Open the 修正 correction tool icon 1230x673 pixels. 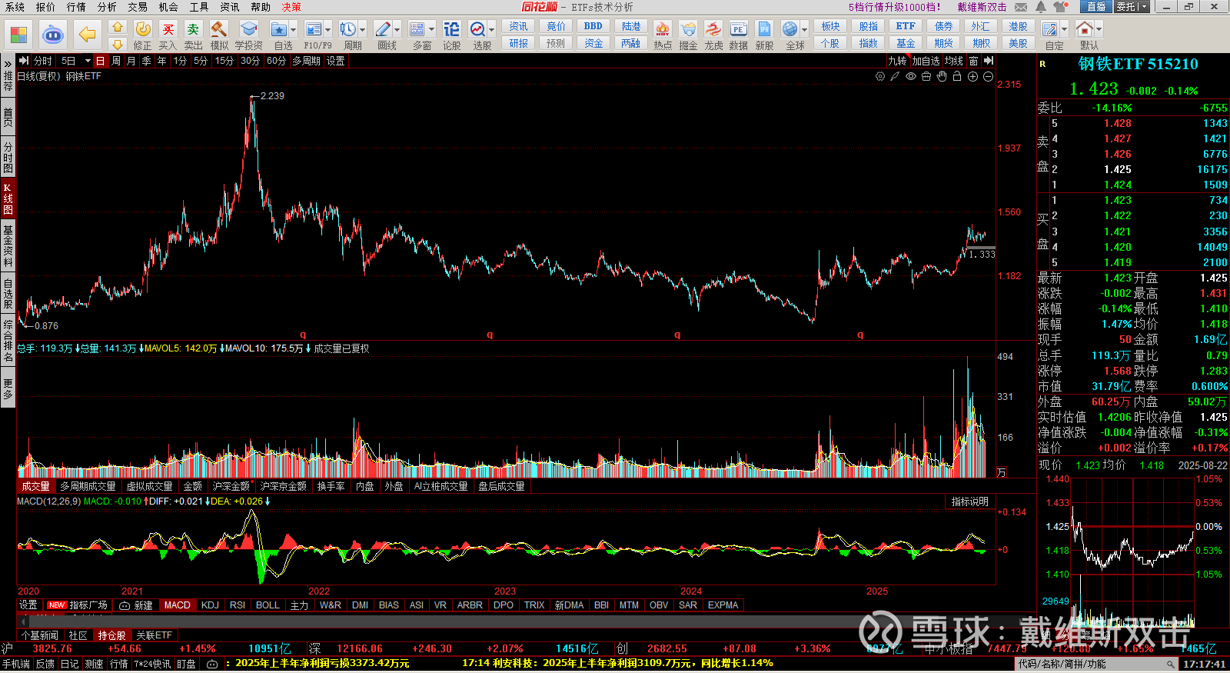(x=143, y=29)
